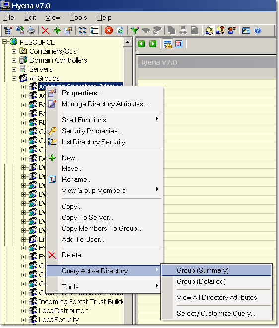Expand the Domain Controllers node
The height and width of the screenshot is (328, 279).
click(14, 60)
